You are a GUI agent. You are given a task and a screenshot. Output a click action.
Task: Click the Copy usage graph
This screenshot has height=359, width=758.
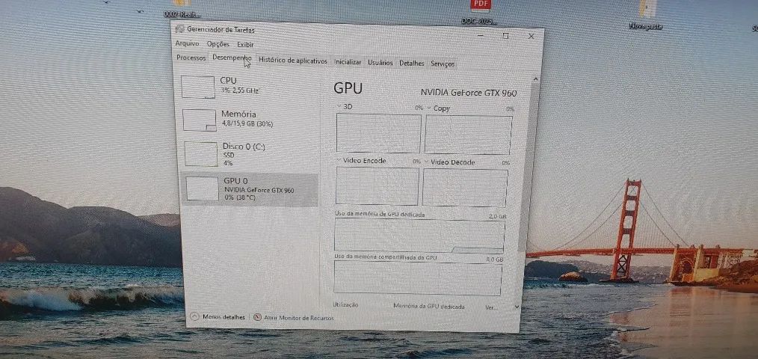tap(468, 135)
